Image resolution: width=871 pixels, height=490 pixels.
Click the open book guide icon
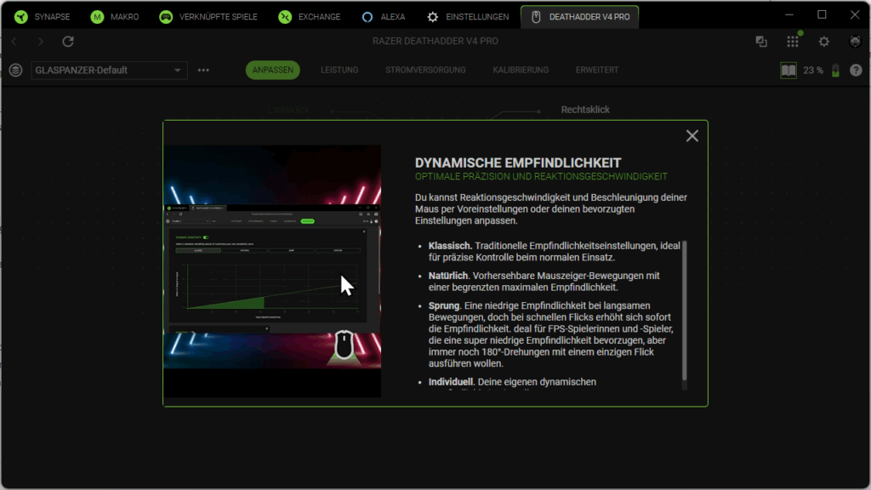pos(788,71)
